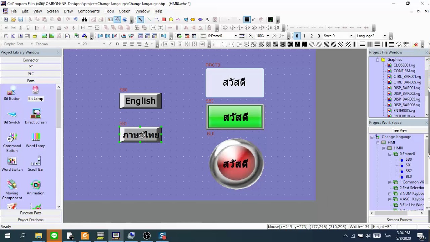Open the File menu

pyautogui.click(x=14, y=11)
